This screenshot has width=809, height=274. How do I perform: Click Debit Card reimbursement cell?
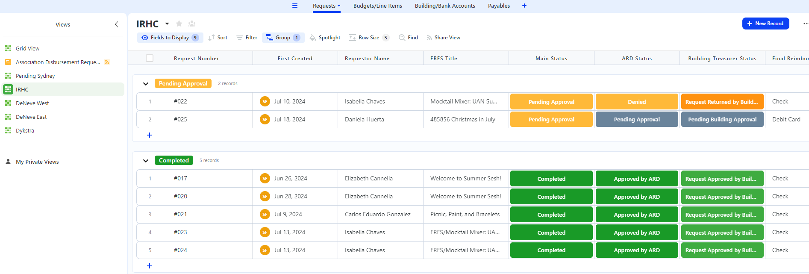point(786,119)
